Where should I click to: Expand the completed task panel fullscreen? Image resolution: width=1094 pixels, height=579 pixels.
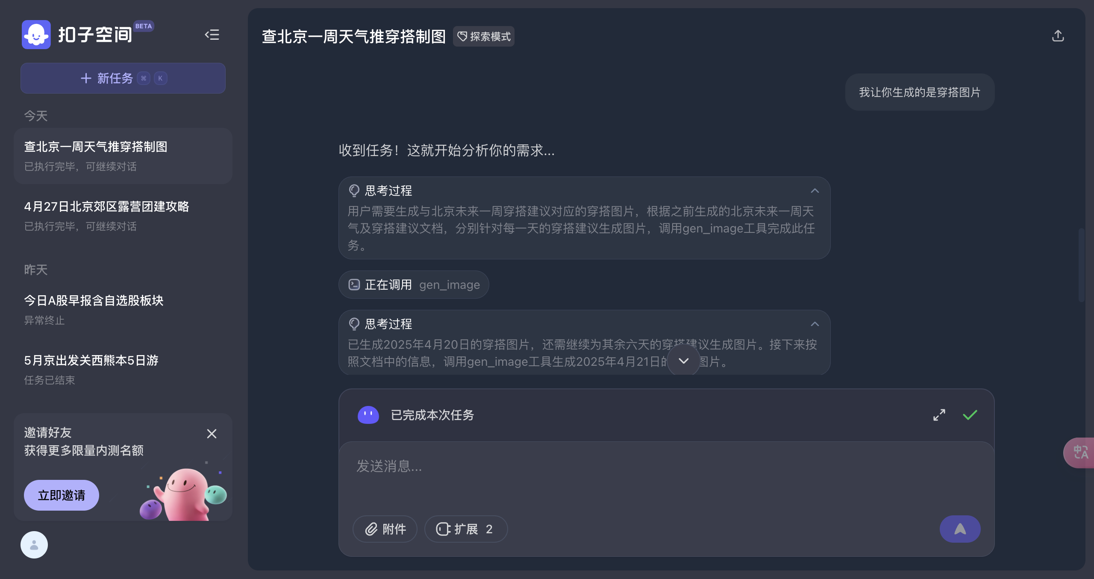coord(939,415)
